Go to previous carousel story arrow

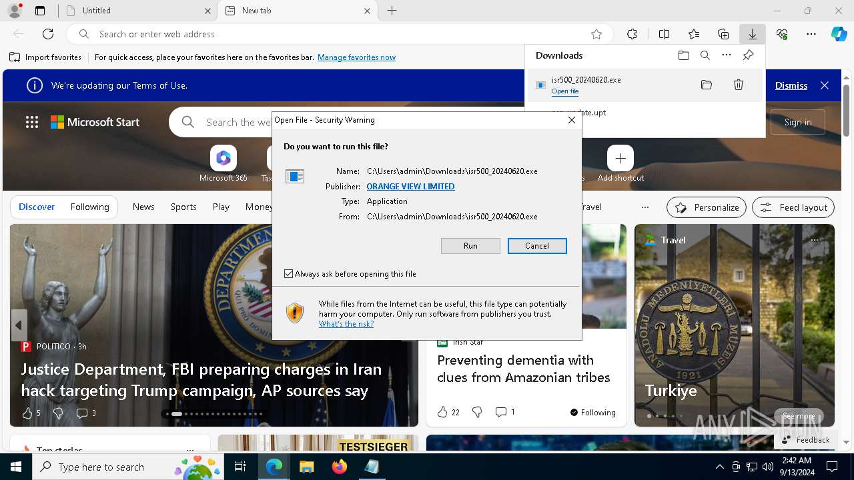click(x=19, y=325)
